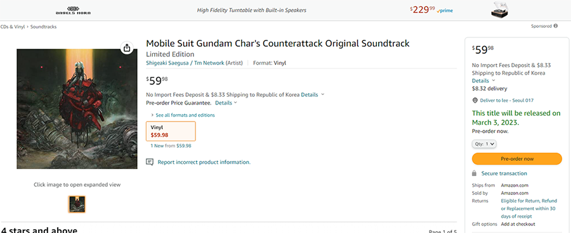Click the Sponsored info icon
Screen dimensions: 571x233
tap(555, 26)
